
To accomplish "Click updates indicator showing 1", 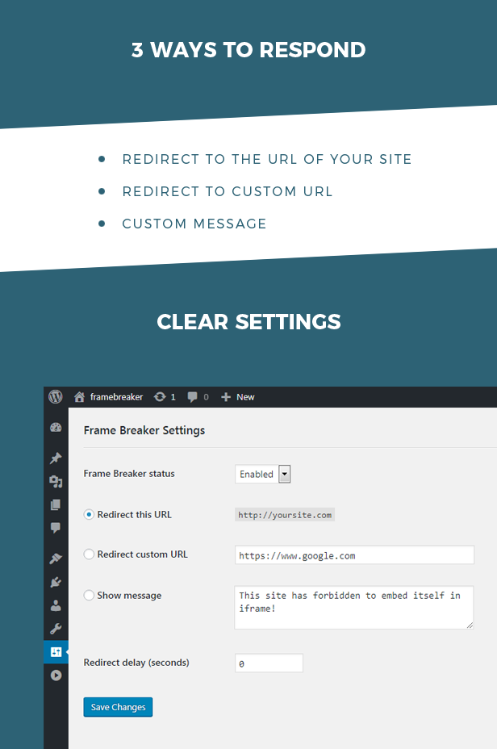I will coord(165,397).
